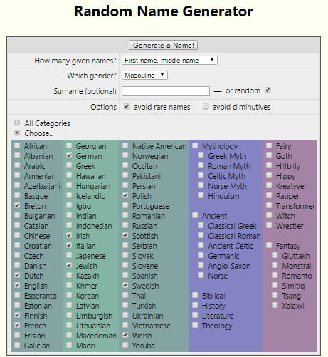This screenshot has width=328, height=357.
Task: Focus the Surname text field
Action: 166,91
